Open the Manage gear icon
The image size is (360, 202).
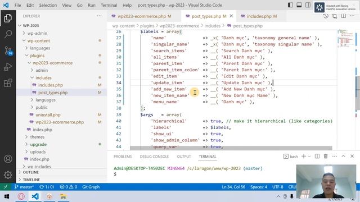[8, 175]
